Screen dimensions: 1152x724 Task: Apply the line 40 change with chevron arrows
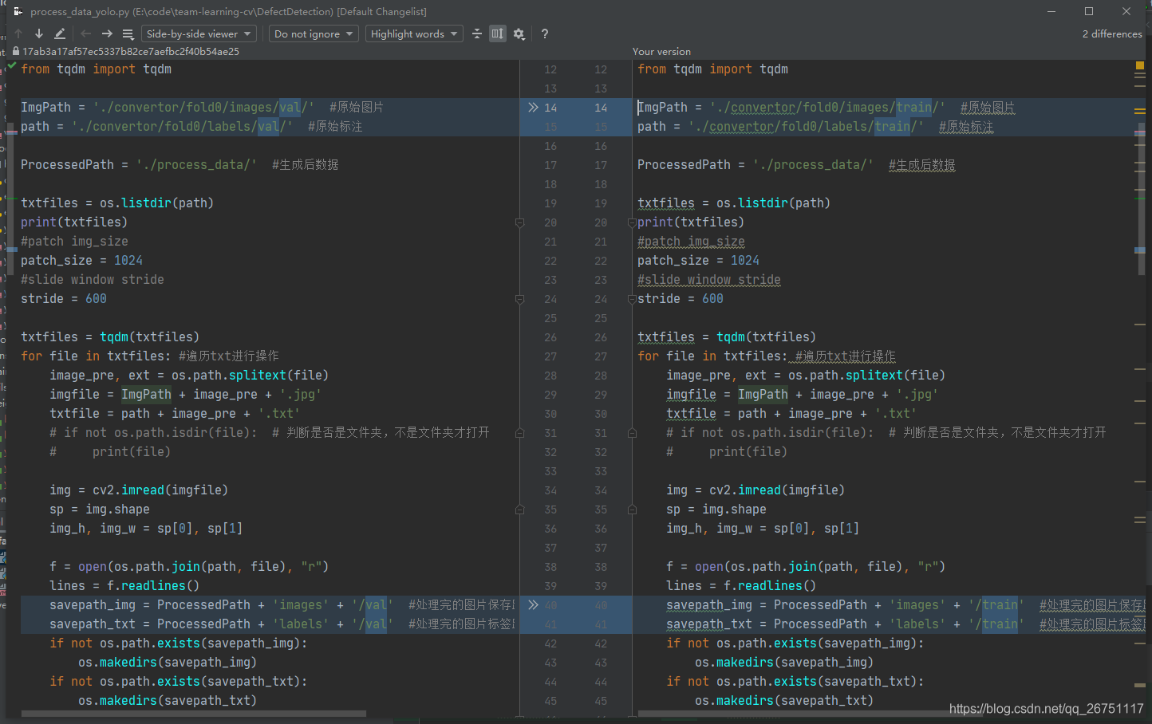click(x=533, y=605)
